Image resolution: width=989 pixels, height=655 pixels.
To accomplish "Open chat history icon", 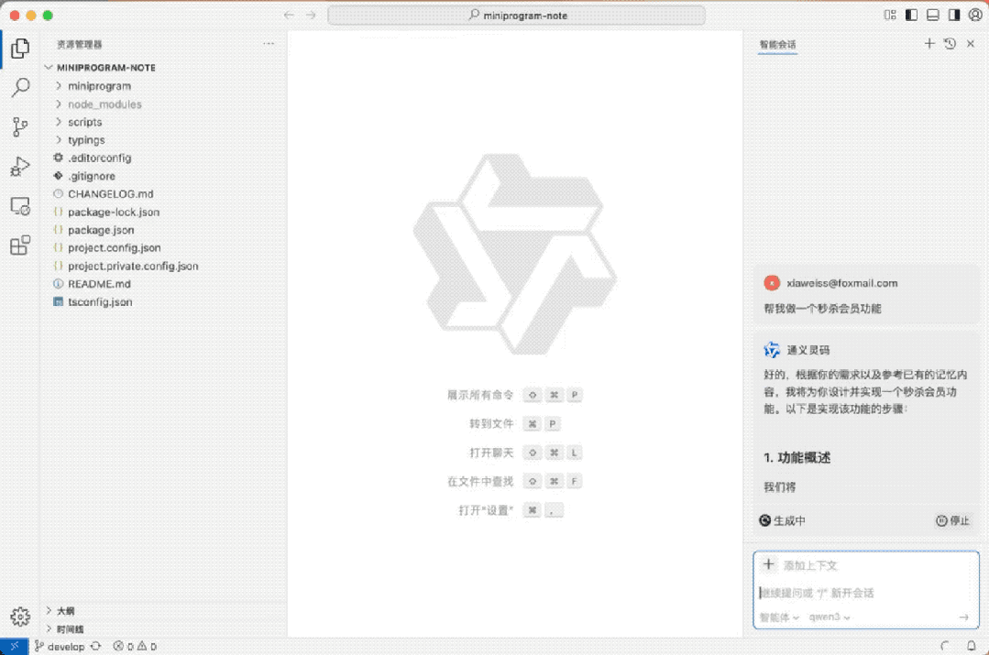I will click(x=950, y=43).
